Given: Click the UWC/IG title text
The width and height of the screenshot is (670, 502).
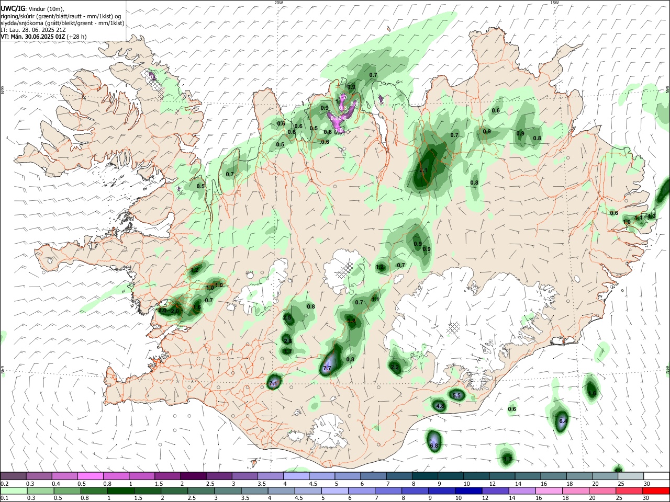Looking at the screenshot, I should click(x=12, y=8).
